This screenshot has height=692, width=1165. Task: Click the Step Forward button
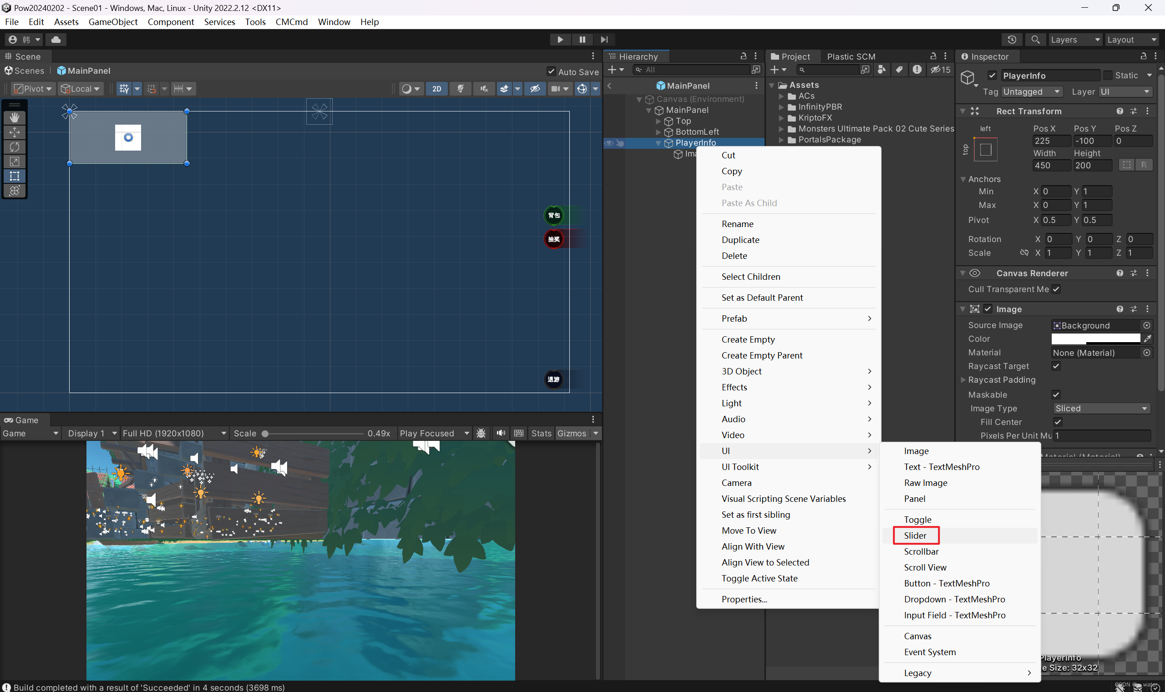point(604,40)
